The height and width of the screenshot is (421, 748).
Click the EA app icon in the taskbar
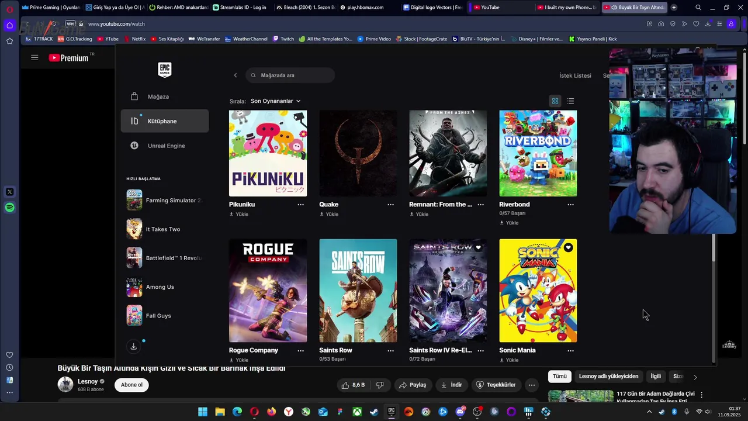pos(408,412)
